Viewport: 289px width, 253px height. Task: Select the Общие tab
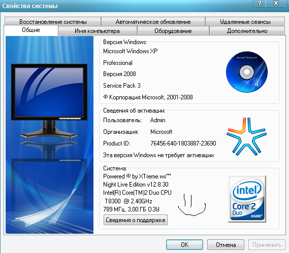point(31,30)
